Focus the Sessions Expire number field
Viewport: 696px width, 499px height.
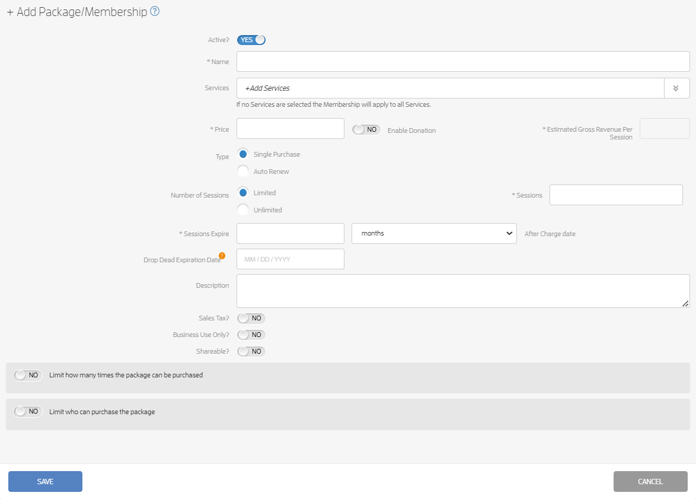click(x=290, y=233)
